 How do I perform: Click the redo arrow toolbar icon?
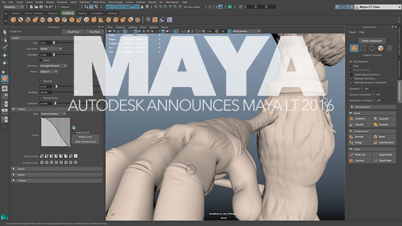[x=50, y=7]
